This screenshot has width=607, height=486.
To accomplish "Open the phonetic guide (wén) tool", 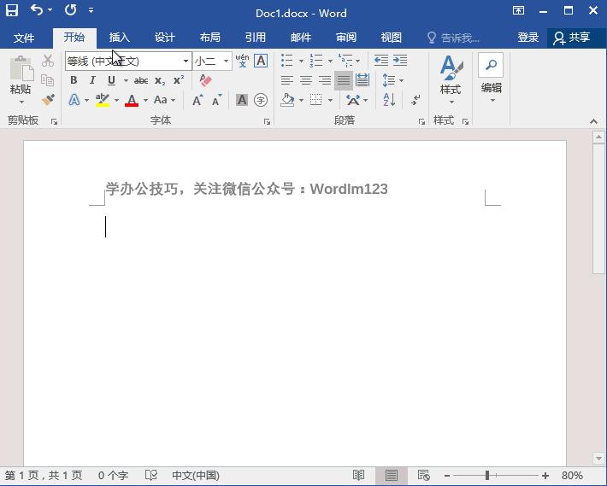I will (x=242, y=61).
